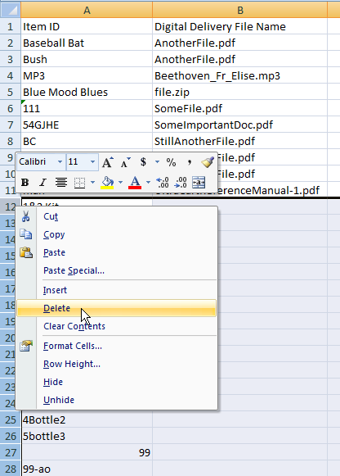Image resolution: width=340 pixels, height=476 pixels.
Task: Expand the borders dropdown arrow
Action: coord(92,183)
